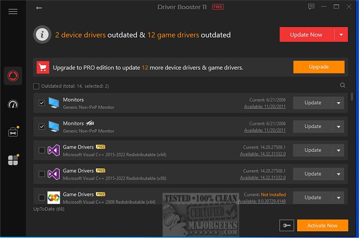The width and height of the screenshot is (359, 238).
Task: Search the driver list with magnifier icon
Action: [x=342, y=86]
